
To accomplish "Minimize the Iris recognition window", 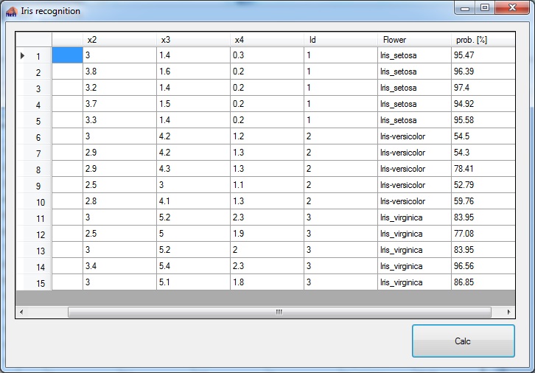I will click(465, 8).
